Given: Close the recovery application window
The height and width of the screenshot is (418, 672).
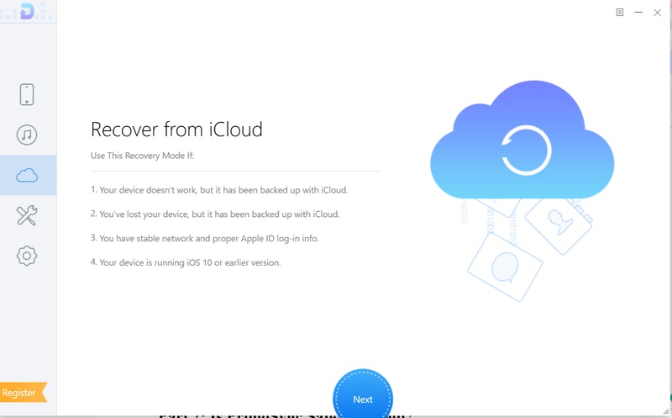Looking at the screenshot, I should pyautogui.click(x=657, y=13).
